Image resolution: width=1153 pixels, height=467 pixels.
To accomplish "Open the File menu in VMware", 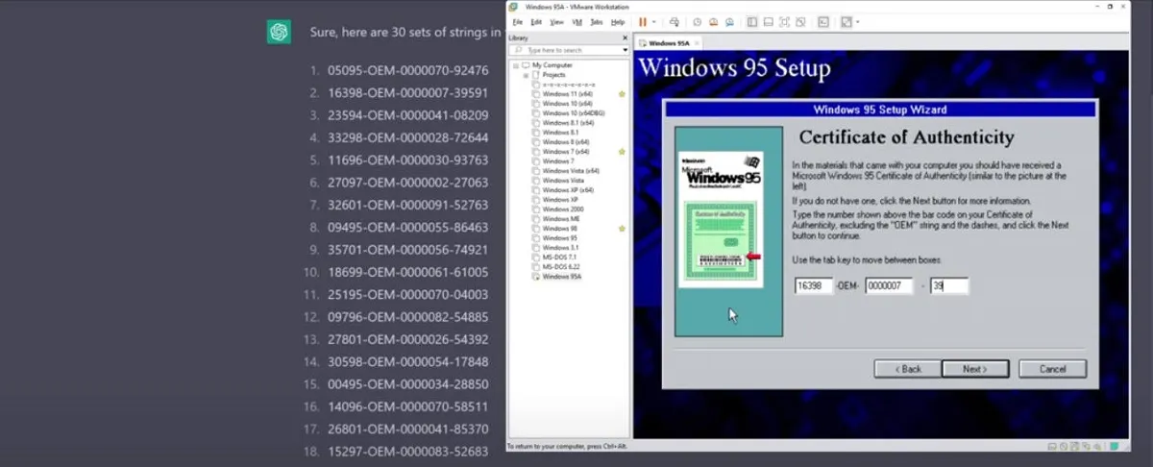I will click(517, 22).
